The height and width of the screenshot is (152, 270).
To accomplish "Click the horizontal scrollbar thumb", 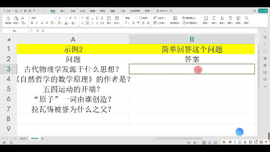I will (x=180, y=138).
